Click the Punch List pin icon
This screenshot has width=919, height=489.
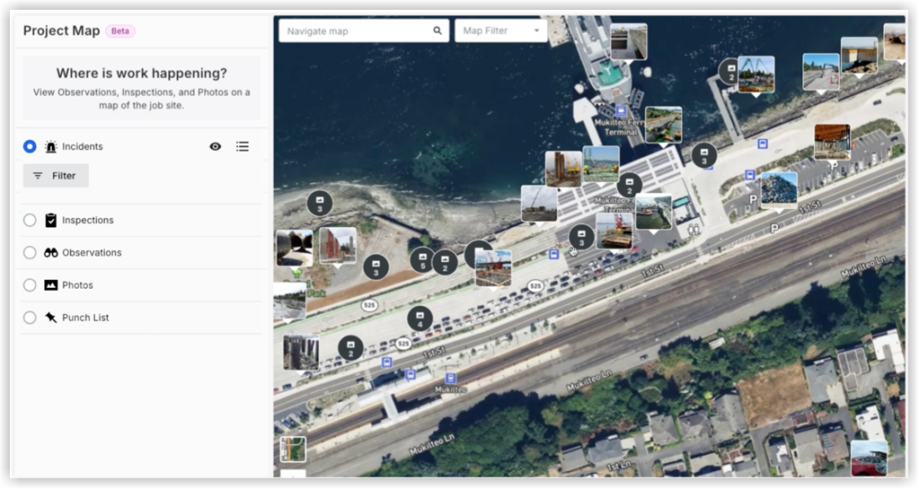pos(51,318)
